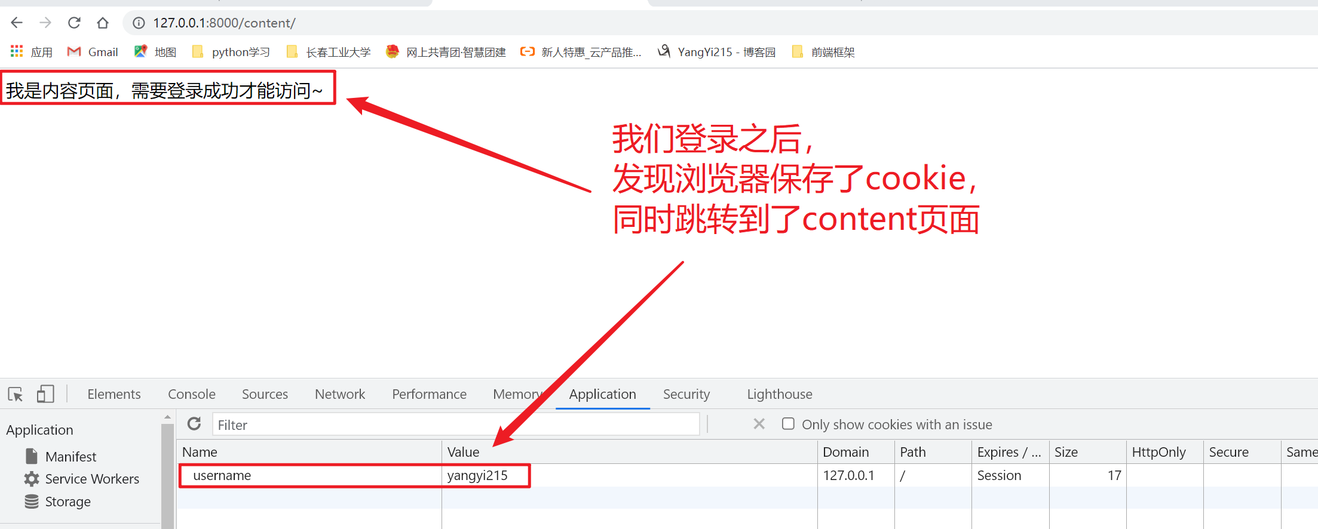Open the 长春工业大学 bookmark folder

pos(328,52)
